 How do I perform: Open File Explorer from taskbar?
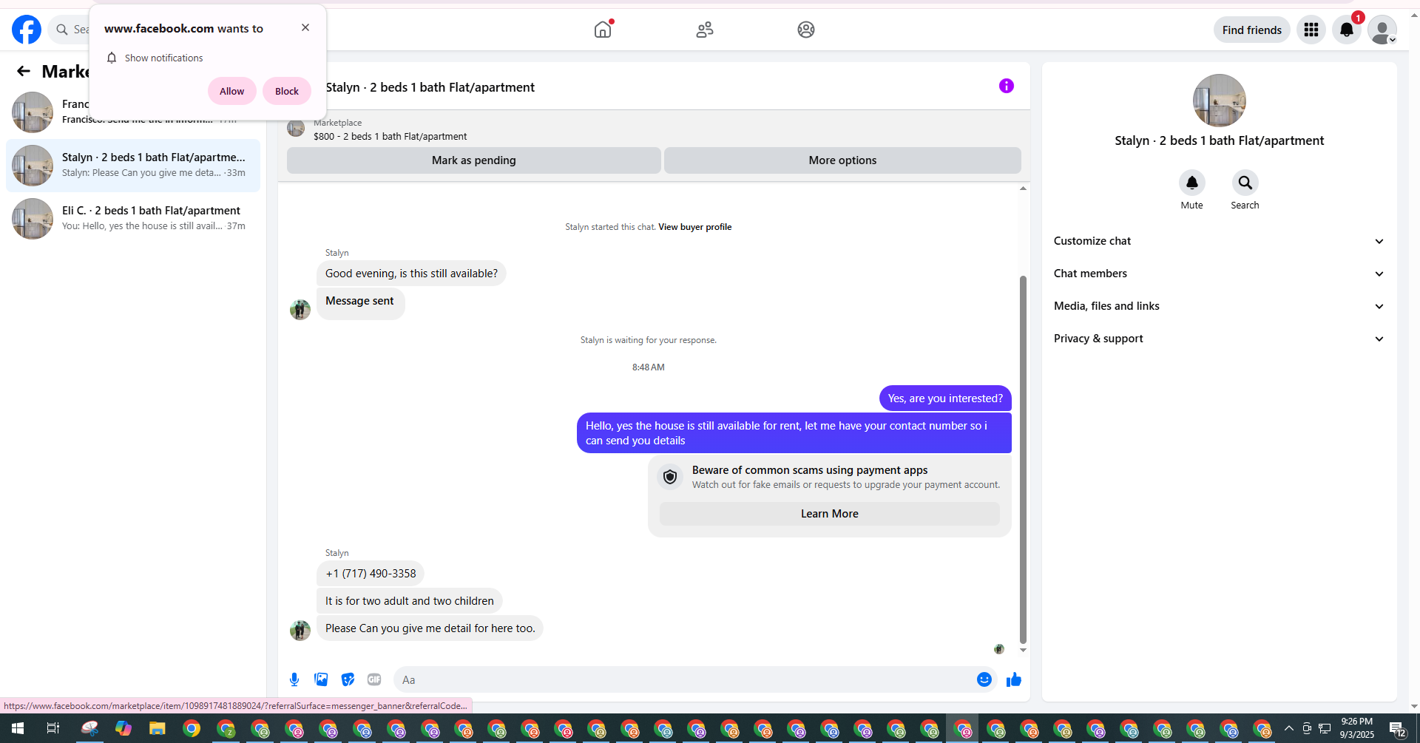(157, 728)
